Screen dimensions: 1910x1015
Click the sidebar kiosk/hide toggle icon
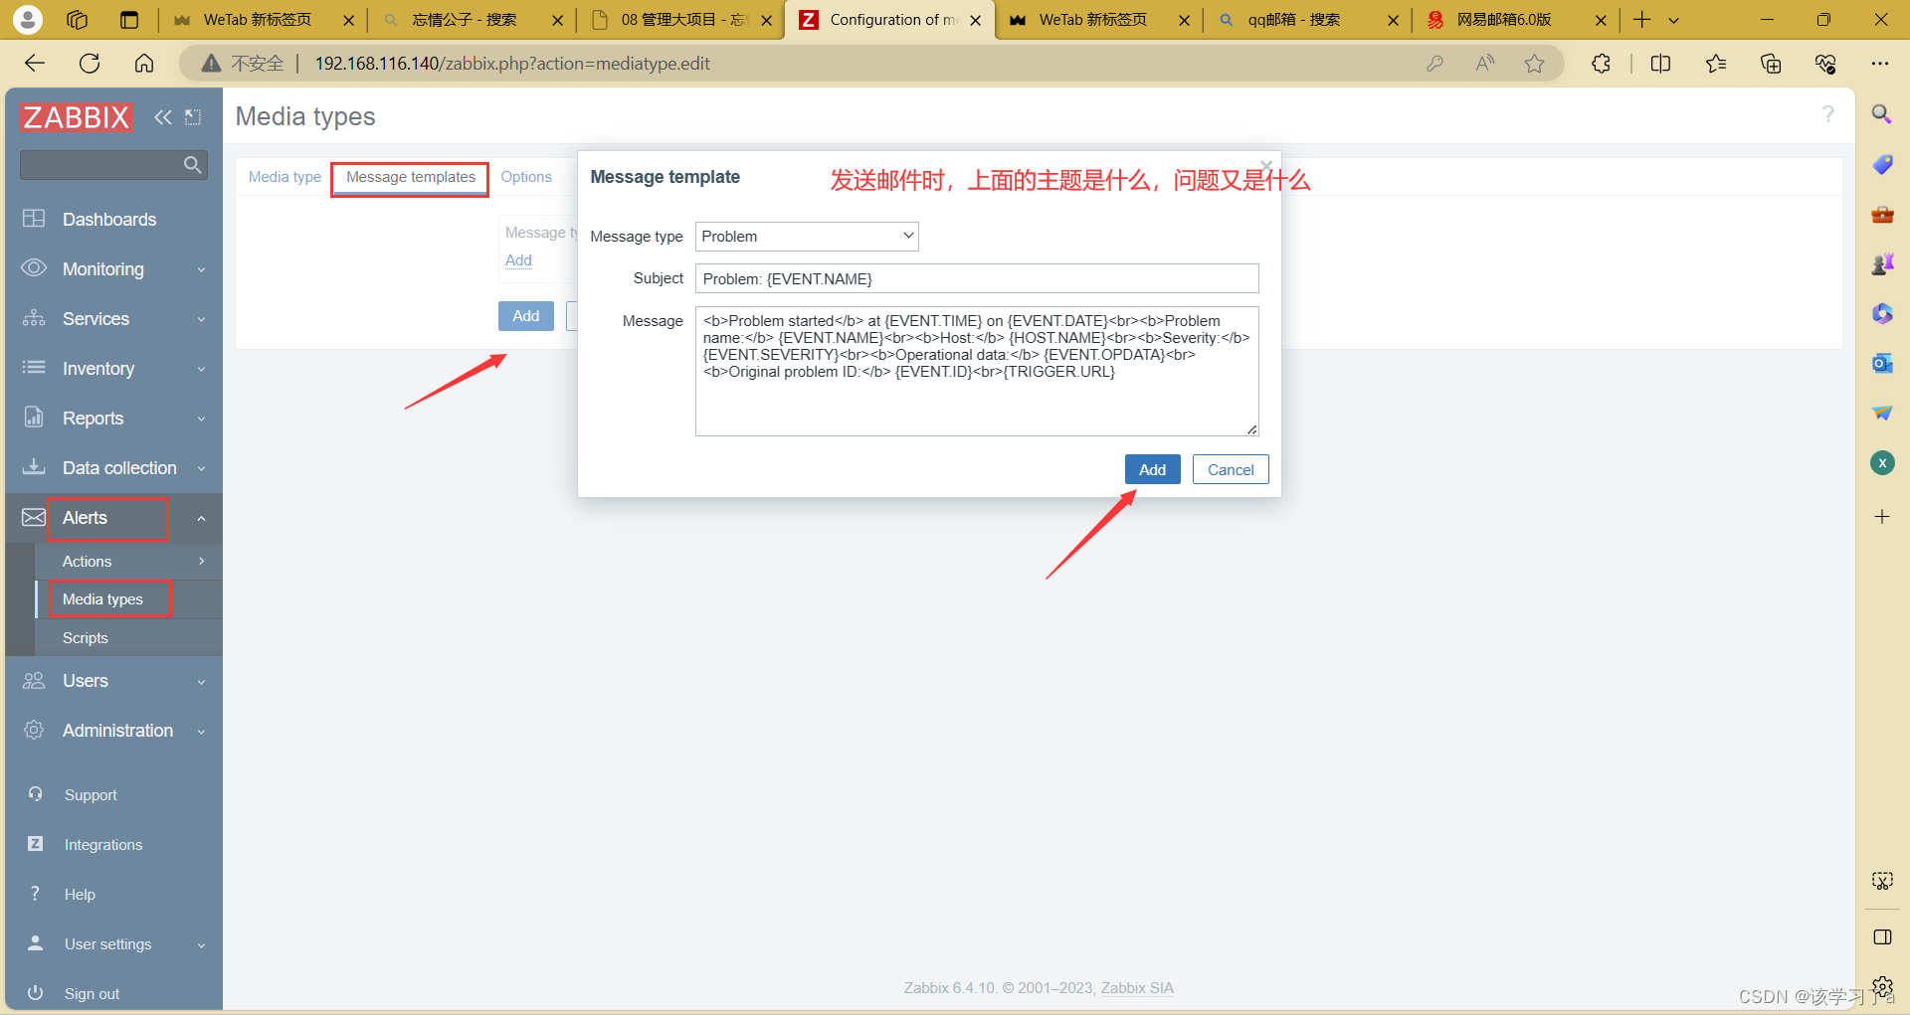(x=193, y=117)
